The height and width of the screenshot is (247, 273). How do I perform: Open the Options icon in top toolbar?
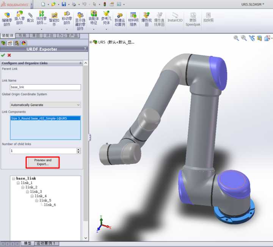[x=119, y=4]
